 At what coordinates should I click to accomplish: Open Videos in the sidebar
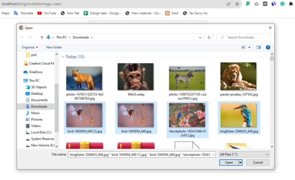pyautogui.click(x=33, y=126)
